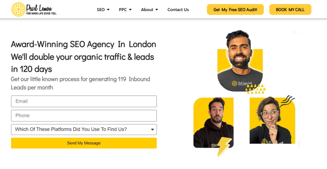Click the surprised man in hoodie photo
Viewport: 327px width, 169px height.
pos(213,122)
